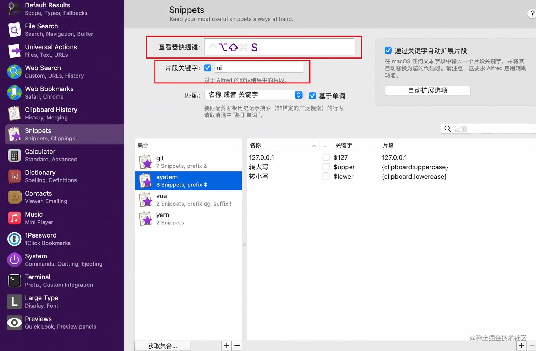The height and width of the screenshot is (351, 536).
Task: Open Default Results preferences icon
Action: pyautogui.click(x=15, y=9)
